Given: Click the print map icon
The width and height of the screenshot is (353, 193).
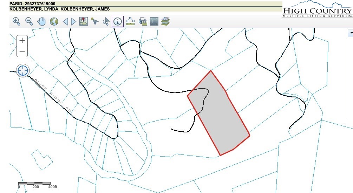Looking at the screenshot, I should click(143, 22).
